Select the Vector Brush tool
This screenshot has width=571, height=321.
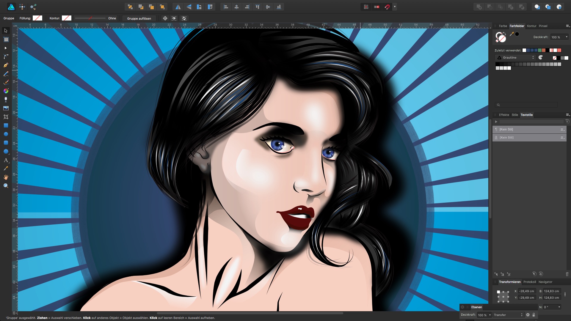click(6, 82)
